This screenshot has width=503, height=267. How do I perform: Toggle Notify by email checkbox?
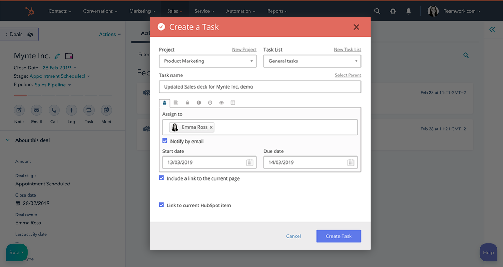coord(165,141)
